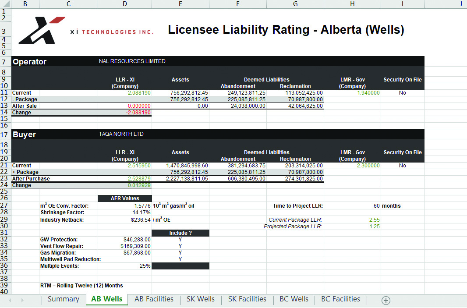Click the buyer name TAQA NORTH LTD
Screen dimensions: 467x308
121,134
